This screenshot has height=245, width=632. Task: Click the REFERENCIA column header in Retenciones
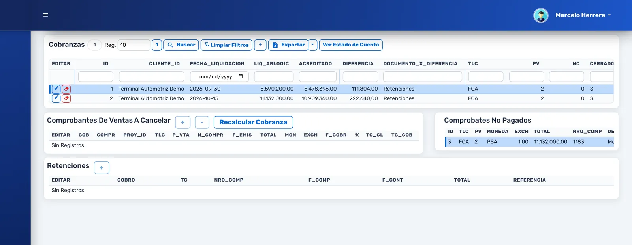click(x=529, y=180)
